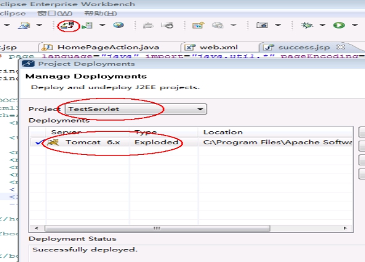Image resolution: width=365 pixels, height=262 pixels.
Task: Click the Successfully deployed status text
Action: pos(85,250)
